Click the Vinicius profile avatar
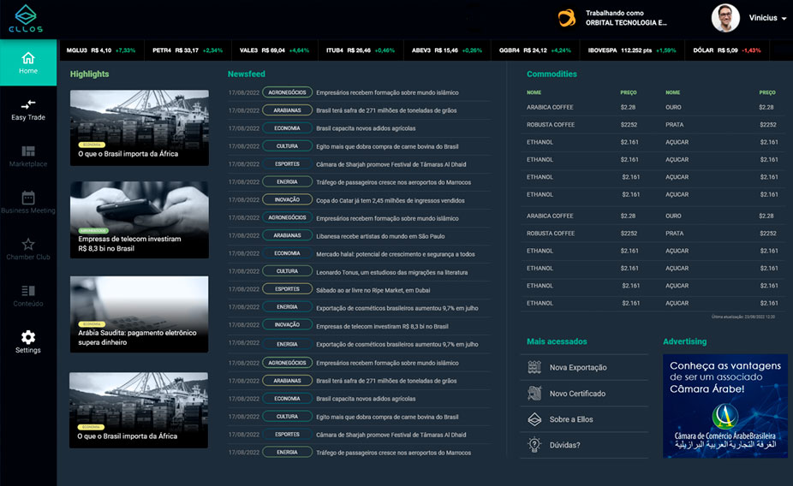Image resolution: width=793 pixels, height=486 pixels. 725,18
